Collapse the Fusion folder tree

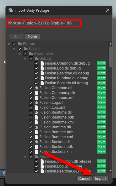coord(14,49)
